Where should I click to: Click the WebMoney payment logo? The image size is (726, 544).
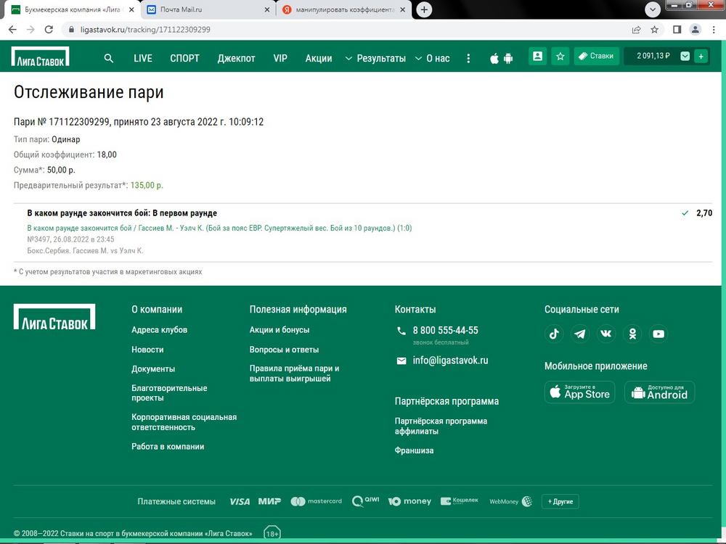[510, 501]
